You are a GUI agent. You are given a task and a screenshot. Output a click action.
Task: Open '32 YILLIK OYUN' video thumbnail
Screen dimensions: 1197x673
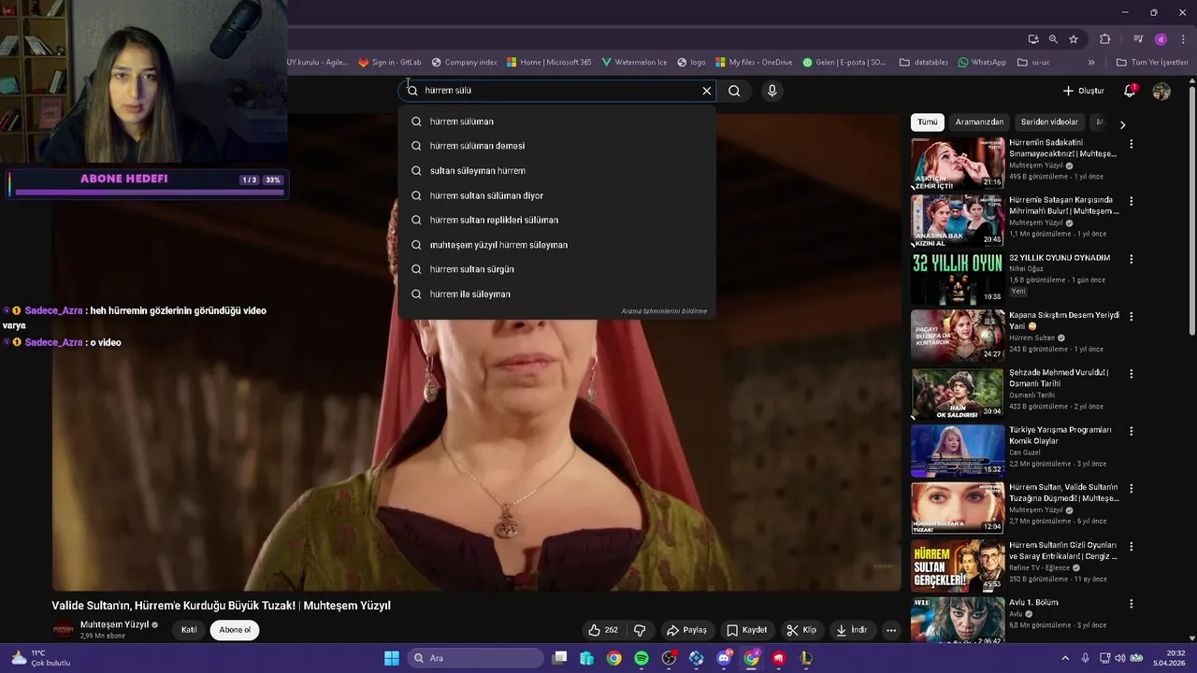(958, 279)
